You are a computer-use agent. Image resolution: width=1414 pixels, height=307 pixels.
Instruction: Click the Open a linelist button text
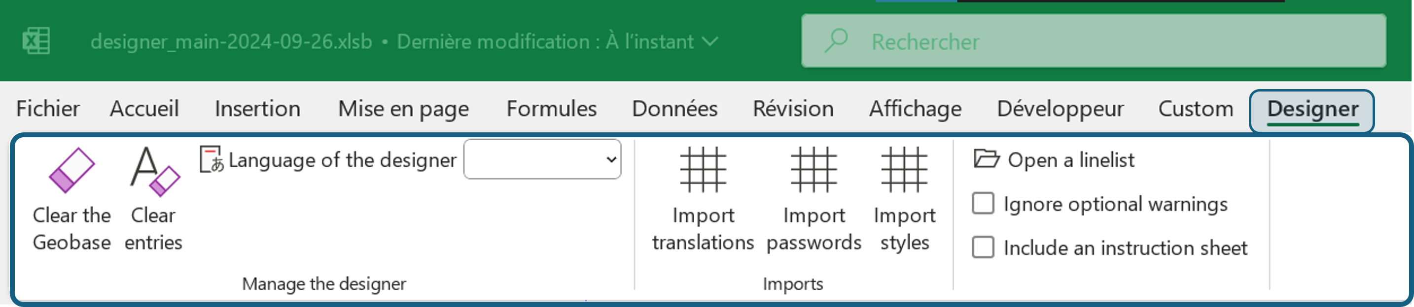point(1071,160)
